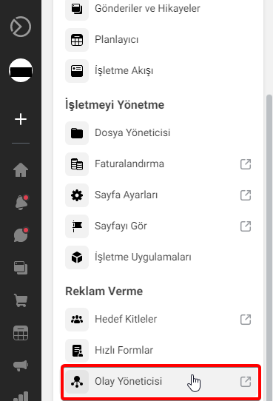Click Sayfa Ayarları gear icon

pyautogui.click(x=77, y=195)
